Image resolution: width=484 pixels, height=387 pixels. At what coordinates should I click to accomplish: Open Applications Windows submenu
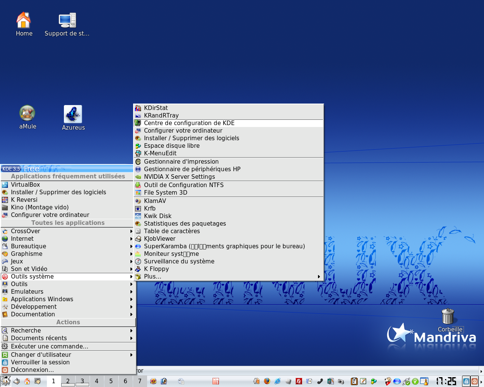68,299
